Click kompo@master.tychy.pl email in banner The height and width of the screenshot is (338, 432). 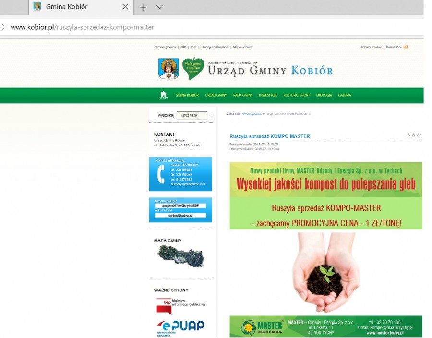(391, 327)
